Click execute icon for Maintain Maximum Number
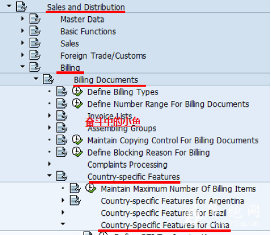 [x=91, y=188]
